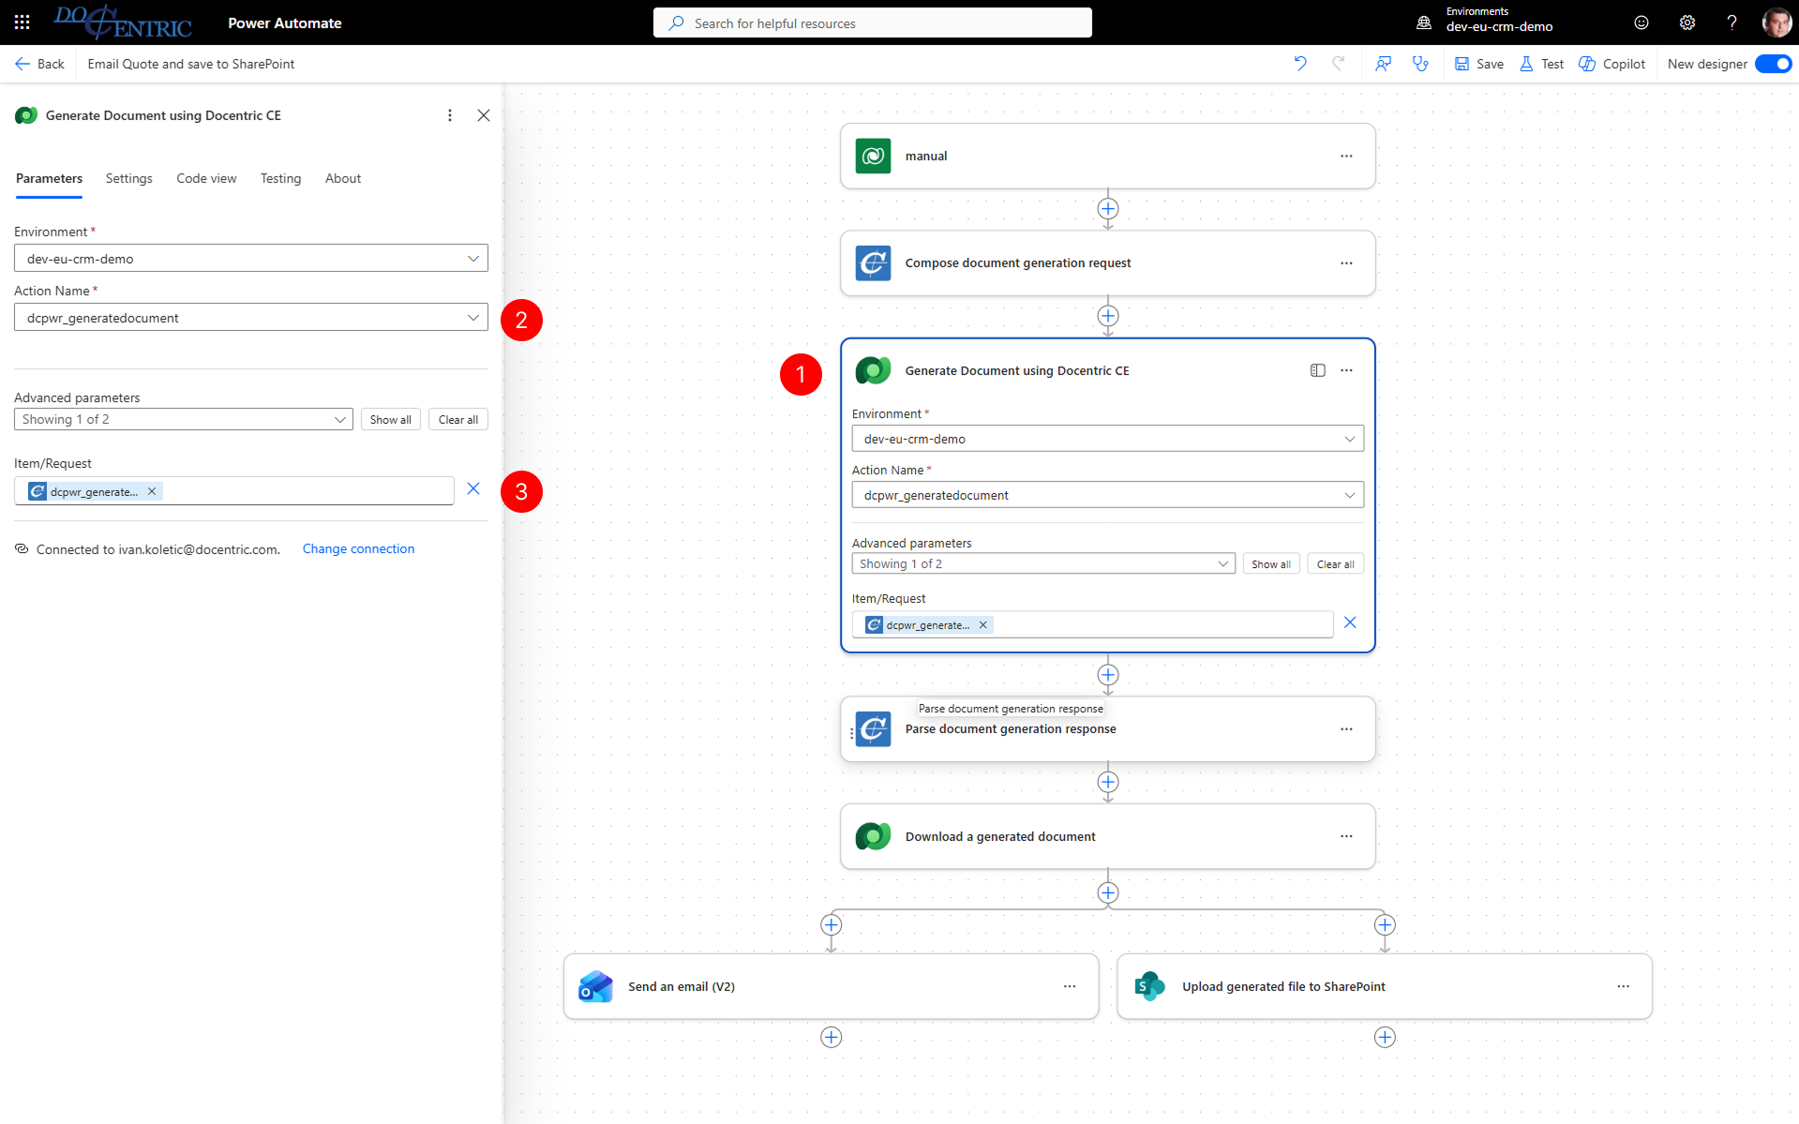Open the Help question mark icon
The image size is (1799, 1124).
pyautogui.click(x=1732, y=22)
